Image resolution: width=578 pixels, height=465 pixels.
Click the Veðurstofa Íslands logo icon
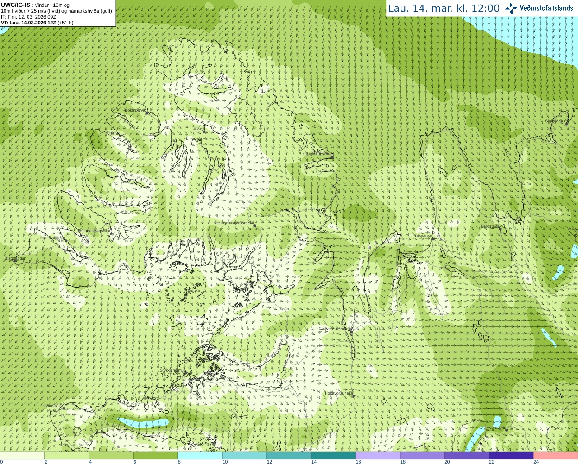pyautogui.click(x=511, y=8)
